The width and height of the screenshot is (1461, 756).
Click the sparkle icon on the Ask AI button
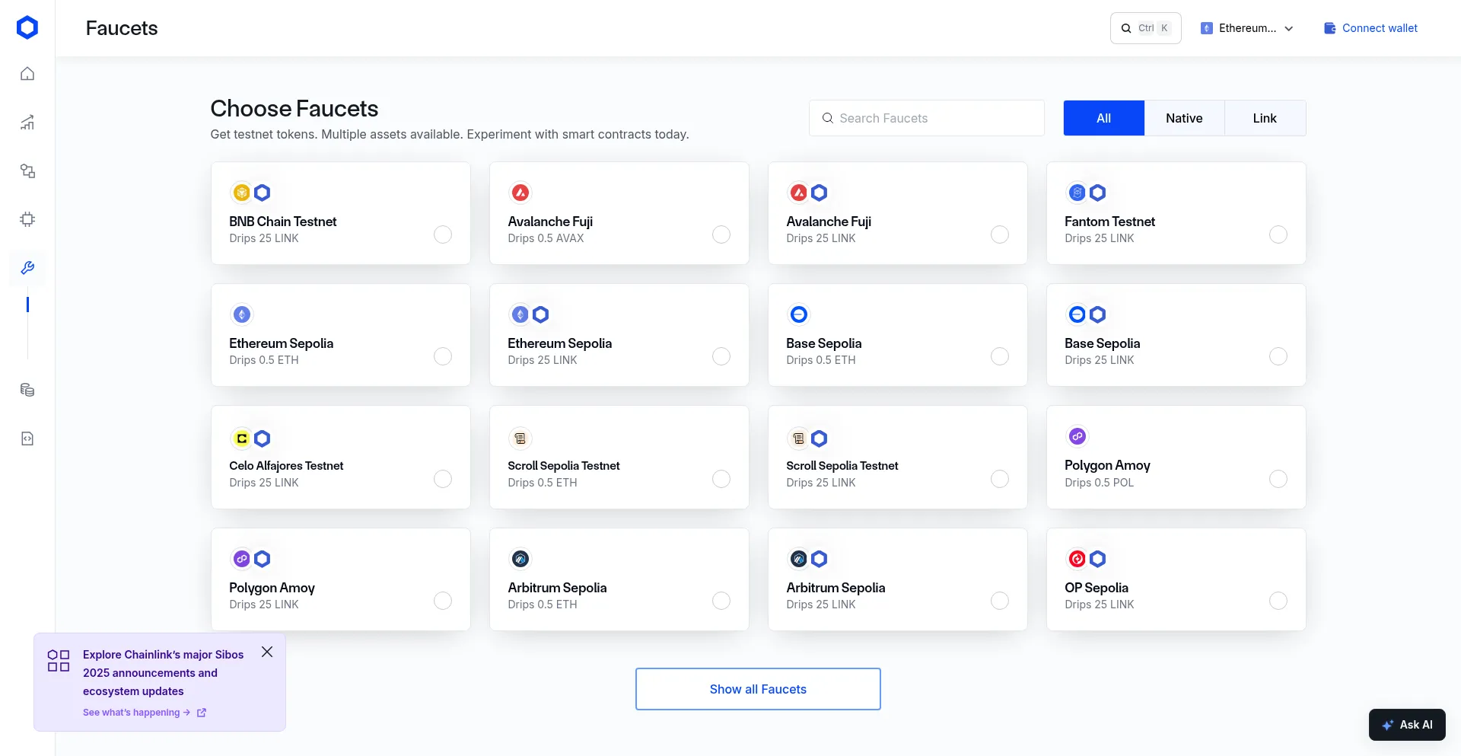pyautogui.click(x=1388, y=725)
